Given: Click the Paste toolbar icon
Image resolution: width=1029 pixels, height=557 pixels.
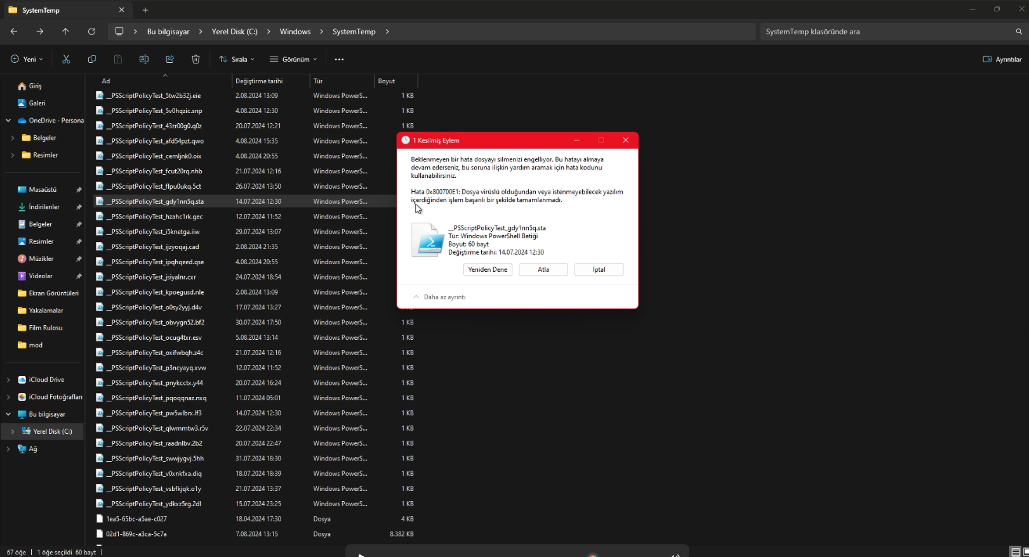Looking at the screenshot, I should 118,59.
